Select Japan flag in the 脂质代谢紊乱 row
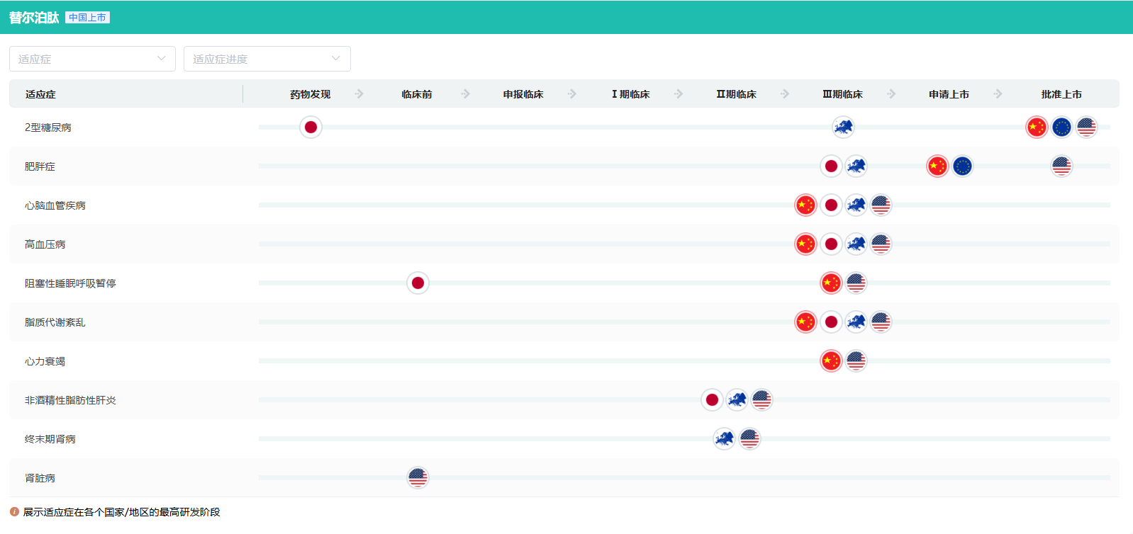Screen dimensions: 1133x534 (x=831, y=322)
